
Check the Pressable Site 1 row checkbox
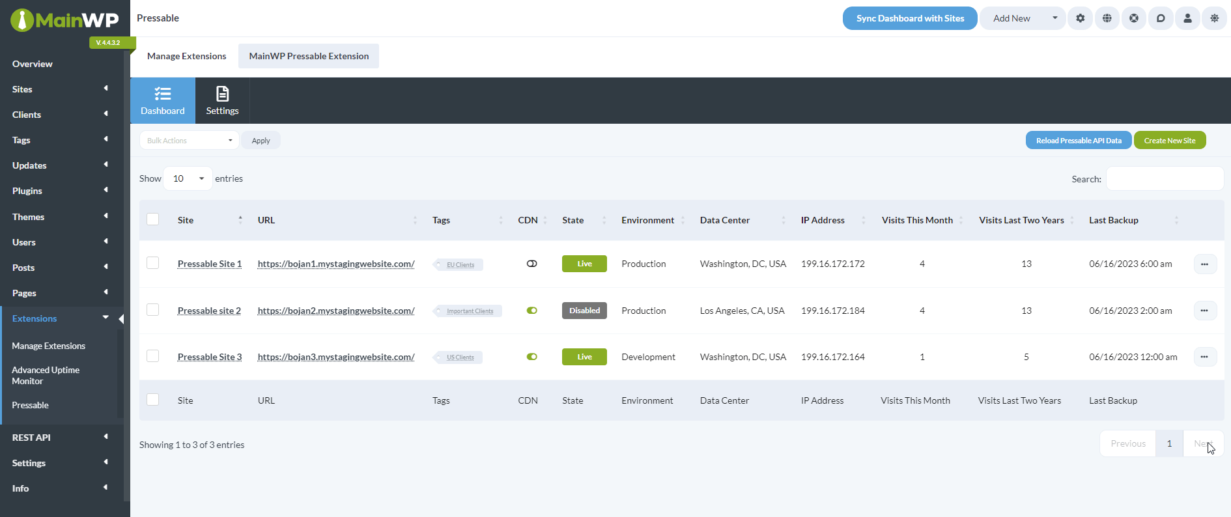(153, 263)
